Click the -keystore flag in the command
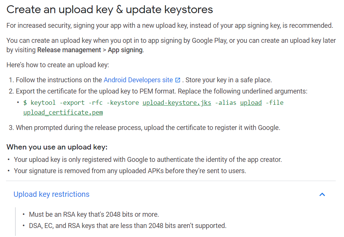Image resolution: width=344 pixels, height=237 pixels. point(123,103)
